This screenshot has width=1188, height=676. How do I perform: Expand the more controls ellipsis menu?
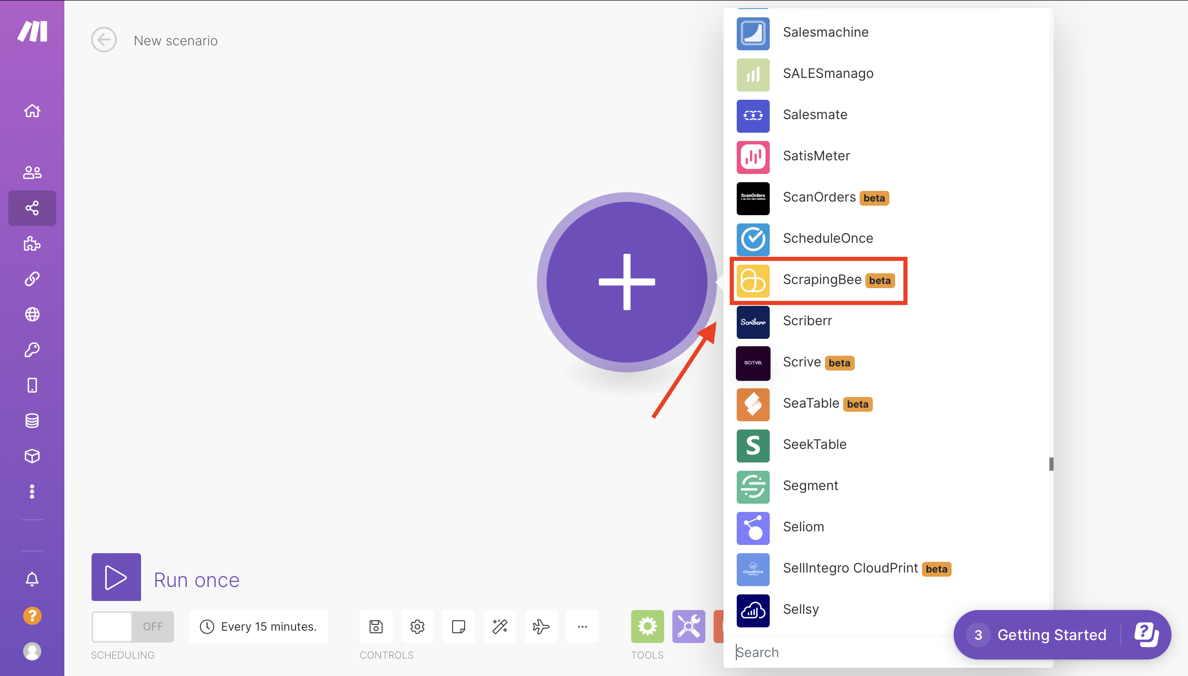pos(582,626)
